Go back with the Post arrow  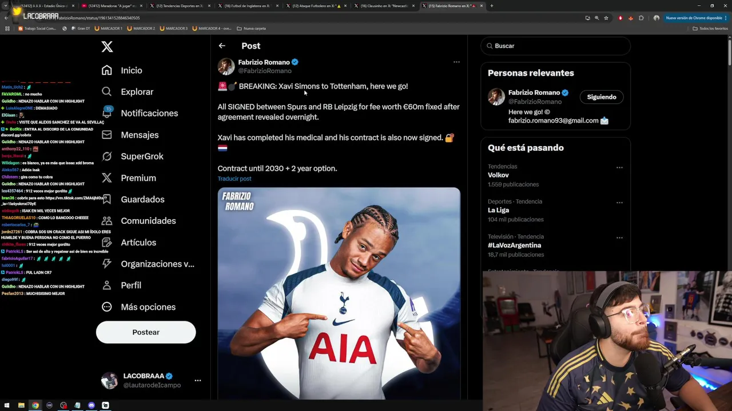(x=222, y=46)
